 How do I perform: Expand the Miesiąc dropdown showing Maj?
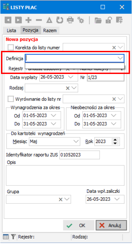[76, 142]
